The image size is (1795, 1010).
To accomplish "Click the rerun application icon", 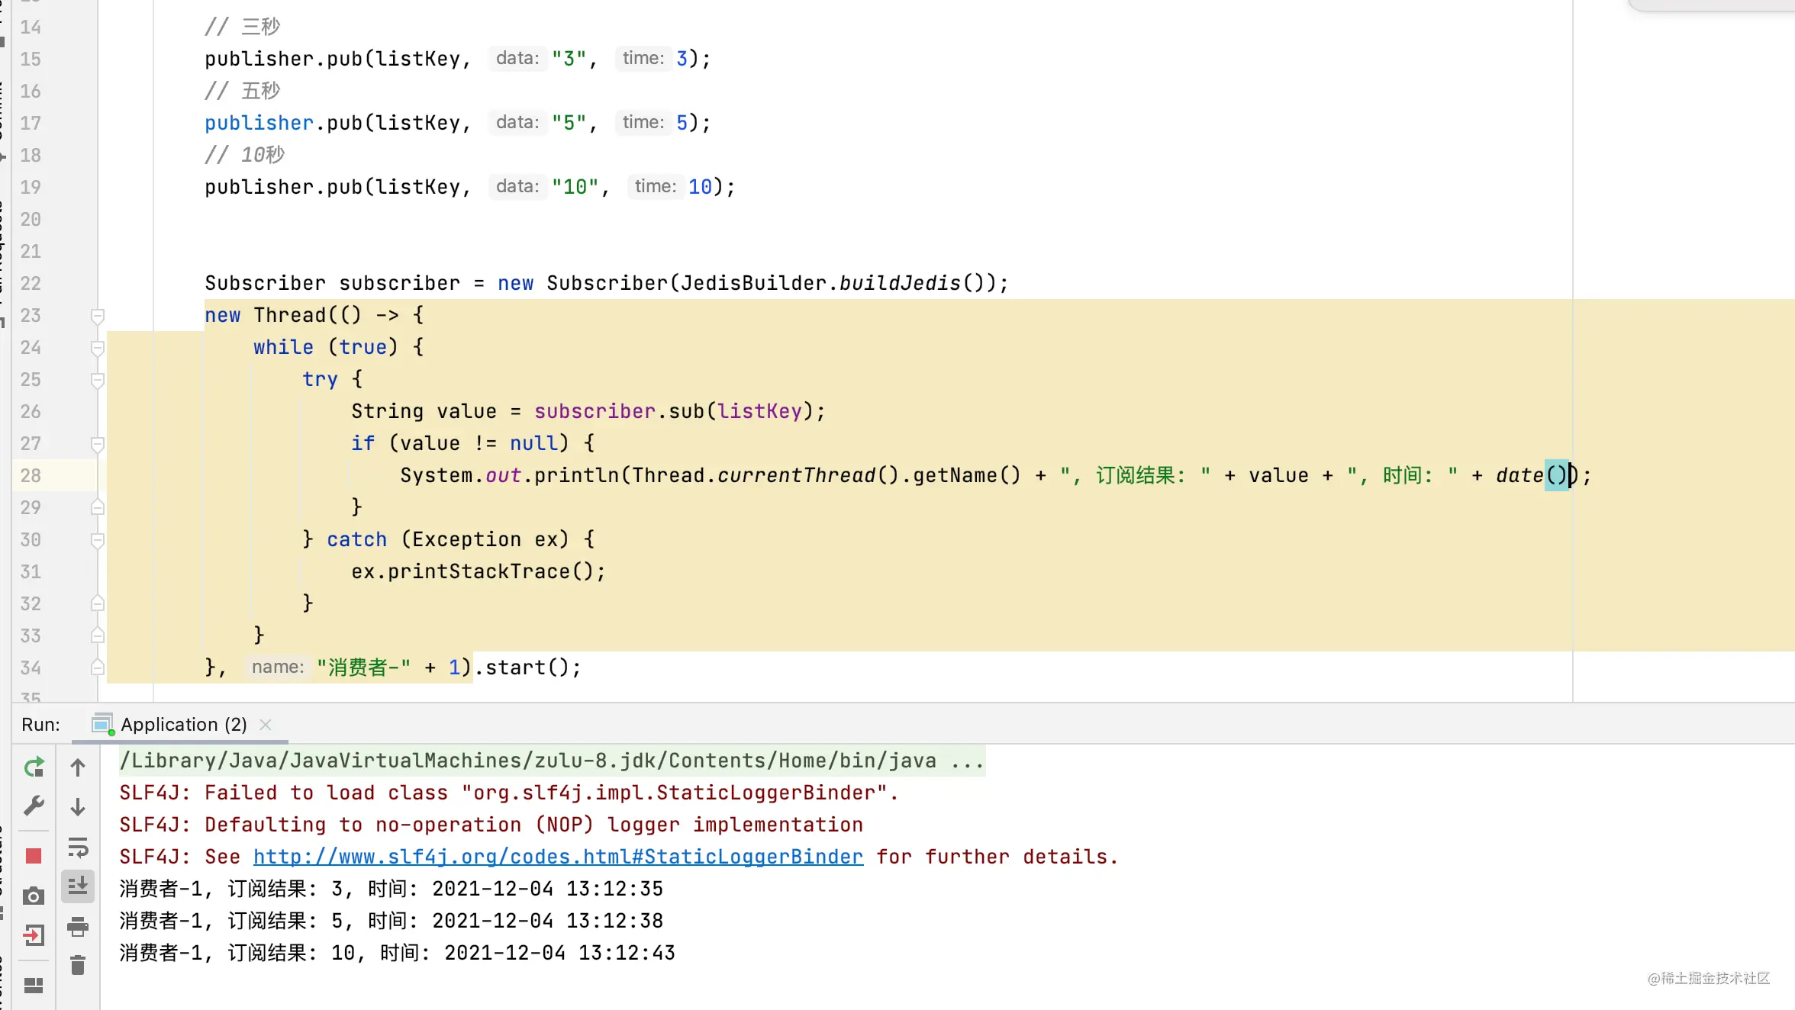I will [x=34, y=766].
